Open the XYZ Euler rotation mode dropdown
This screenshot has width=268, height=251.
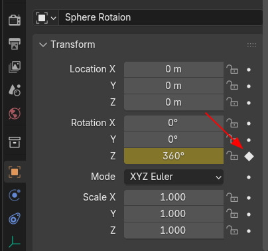pos(174,177)
